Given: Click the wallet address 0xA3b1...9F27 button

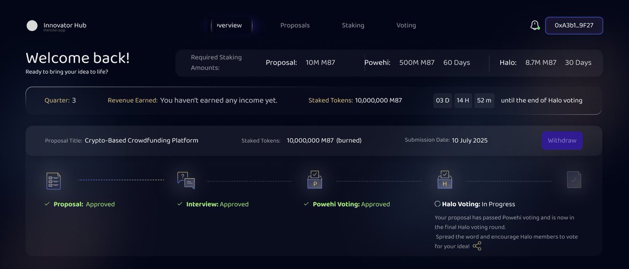Looking at the screenshot, I should pos(574,26).
